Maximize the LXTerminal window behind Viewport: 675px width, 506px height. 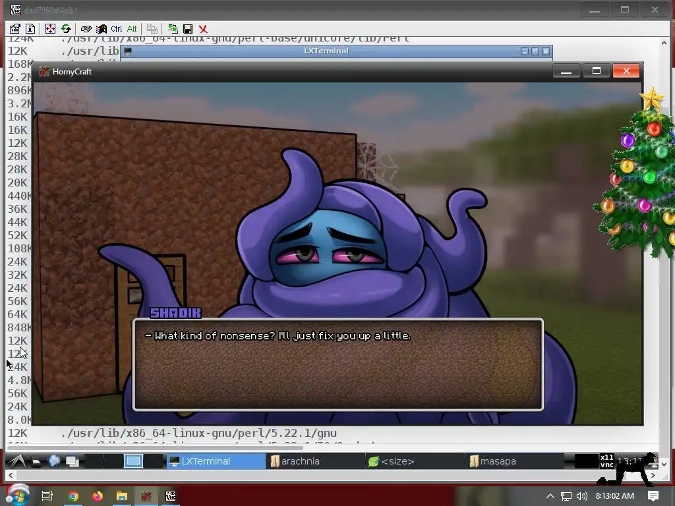tap(535, 51)
